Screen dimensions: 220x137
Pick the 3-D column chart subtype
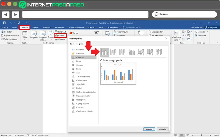point(159,52)
